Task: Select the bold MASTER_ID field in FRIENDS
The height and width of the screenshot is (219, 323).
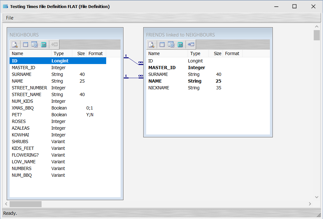Action: [194, 68]
